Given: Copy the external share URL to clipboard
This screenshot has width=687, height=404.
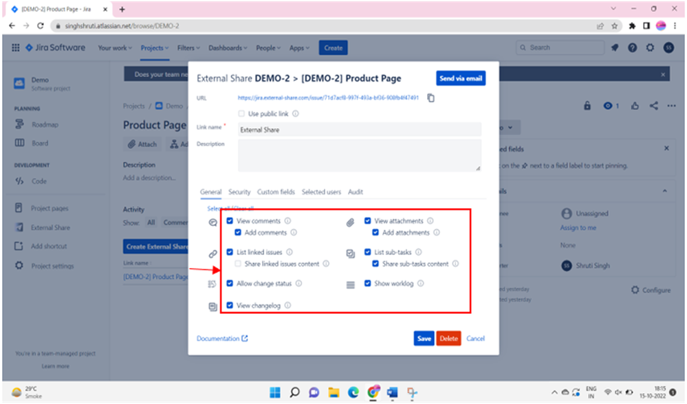Looking at the screenshot, I should [430, 98].
